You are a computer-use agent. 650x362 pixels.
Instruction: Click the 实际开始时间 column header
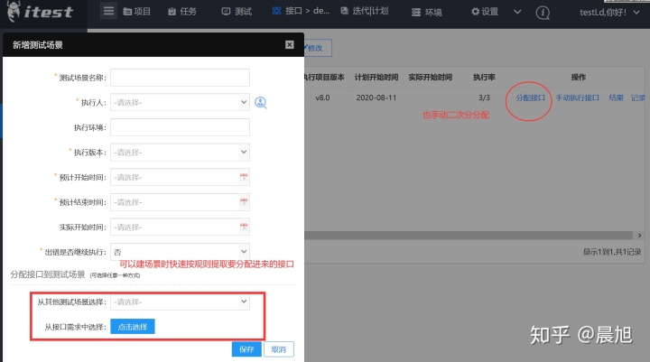(431, 77)
